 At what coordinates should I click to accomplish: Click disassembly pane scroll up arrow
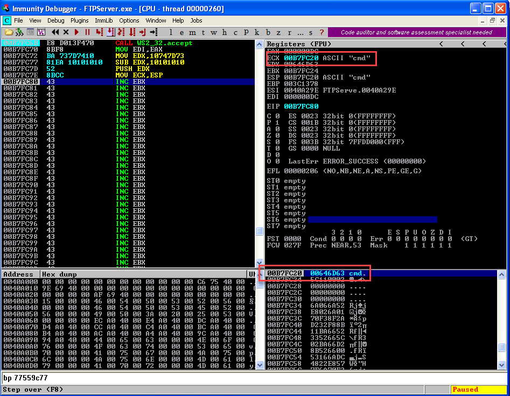point(259,45)
